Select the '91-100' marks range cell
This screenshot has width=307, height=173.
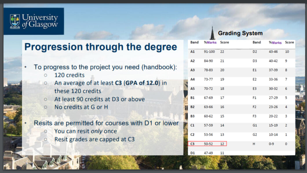pos(209,52)
